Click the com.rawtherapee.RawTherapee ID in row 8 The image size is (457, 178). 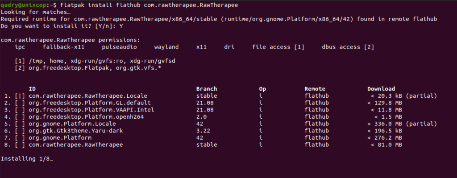point(76,145)
